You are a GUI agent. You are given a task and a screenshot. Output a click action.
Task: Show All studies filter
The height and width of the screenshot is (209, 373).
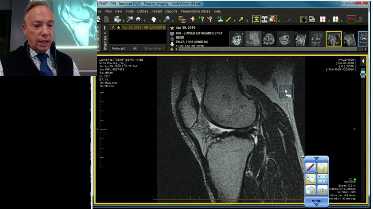[135, 48]
